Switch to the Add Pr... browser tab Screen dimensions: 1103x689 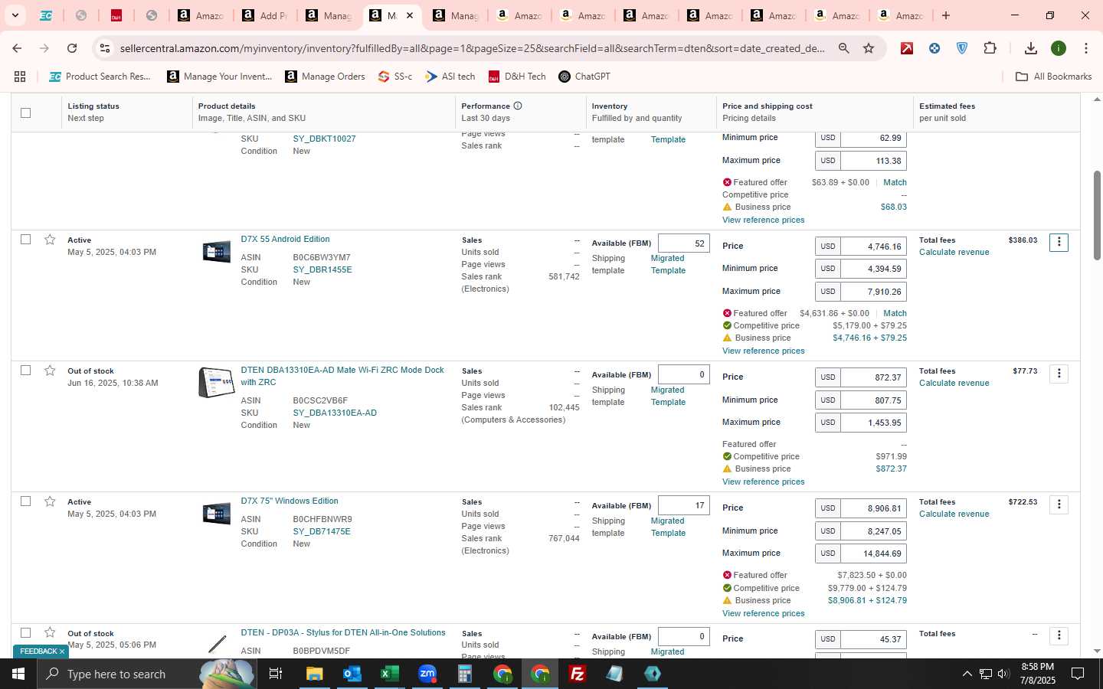pyautogui.click(x=264, y=15)
